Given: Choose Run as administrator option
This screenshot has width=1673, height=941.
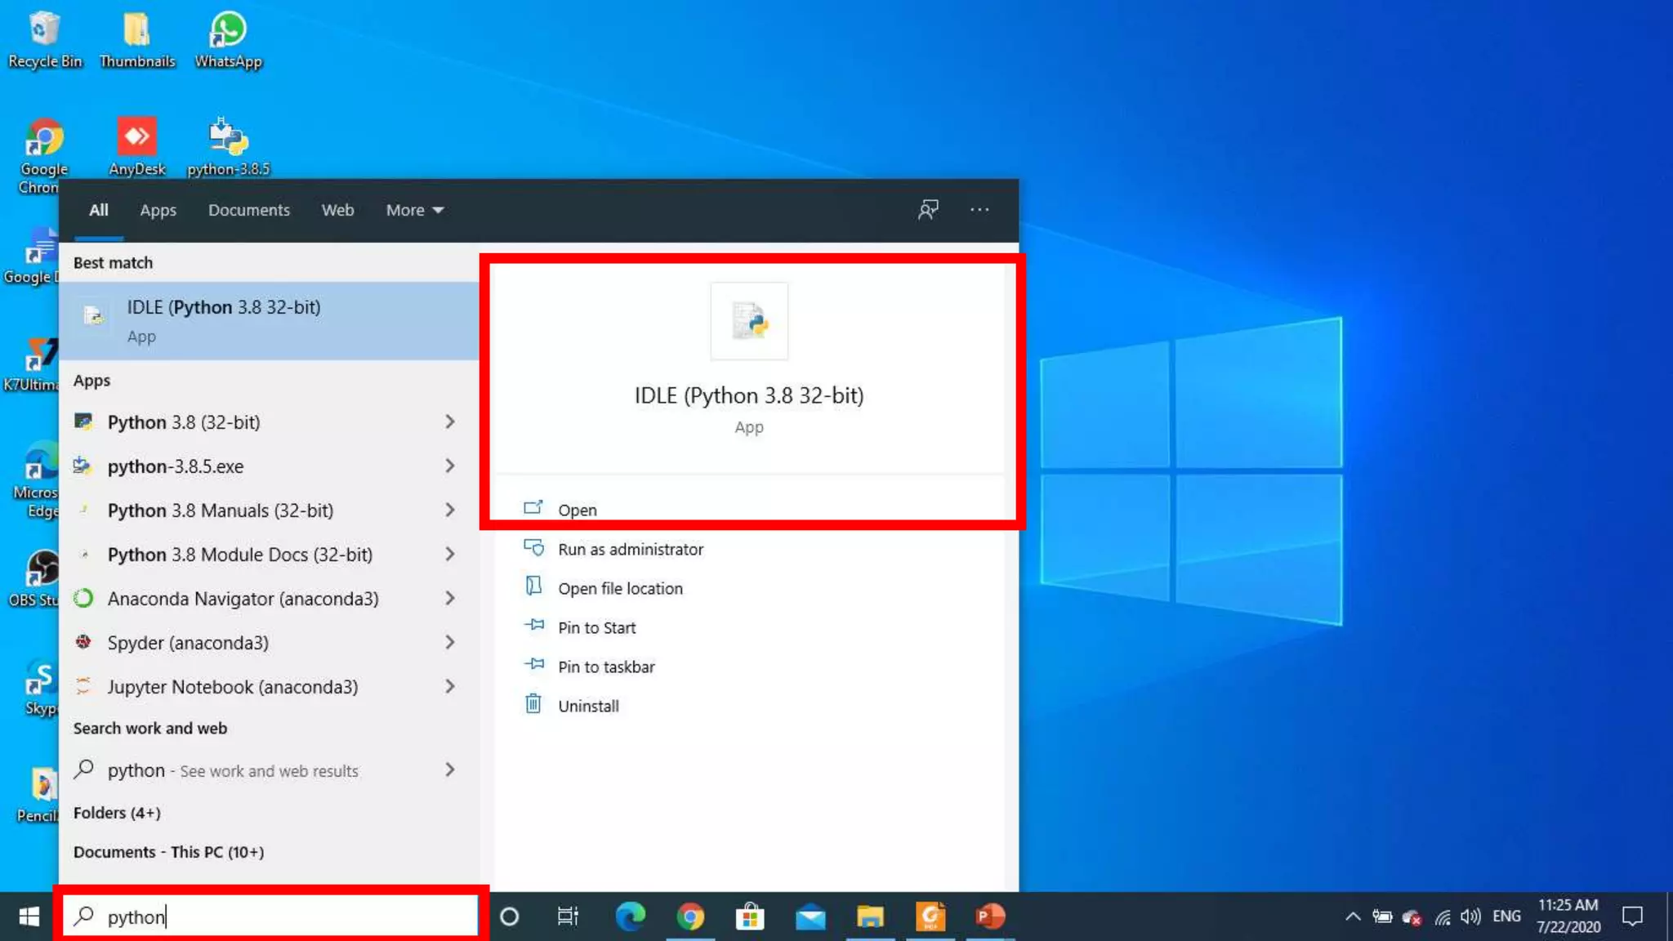Looking at the screenshot, I should (630, 549).
